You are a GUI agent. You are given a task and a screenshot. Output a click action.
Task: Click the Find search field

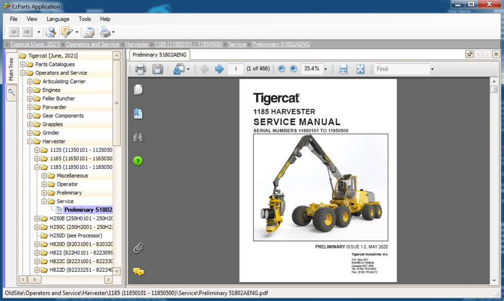402,69
